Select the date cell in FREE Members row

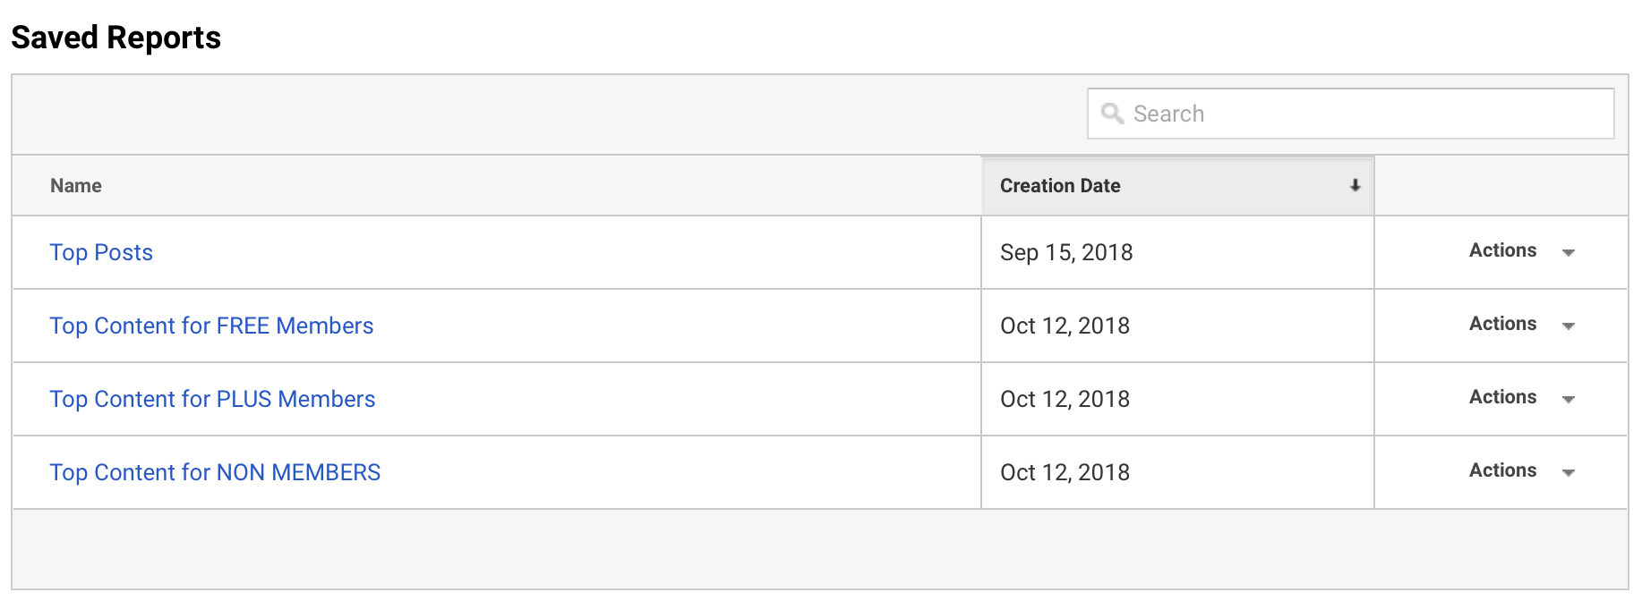[1065, 326]
